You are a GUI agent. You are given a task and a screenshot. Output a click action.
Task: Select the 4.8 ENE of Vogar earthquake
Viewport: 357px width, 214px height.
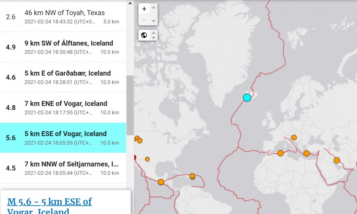62,108
